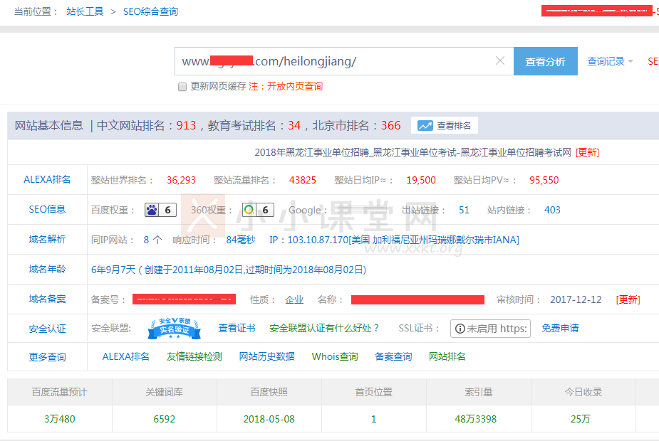The width and height of the screenshot is (659, 441).
Task: Click the 更新 link beside page title
Action: coord(587,152)
